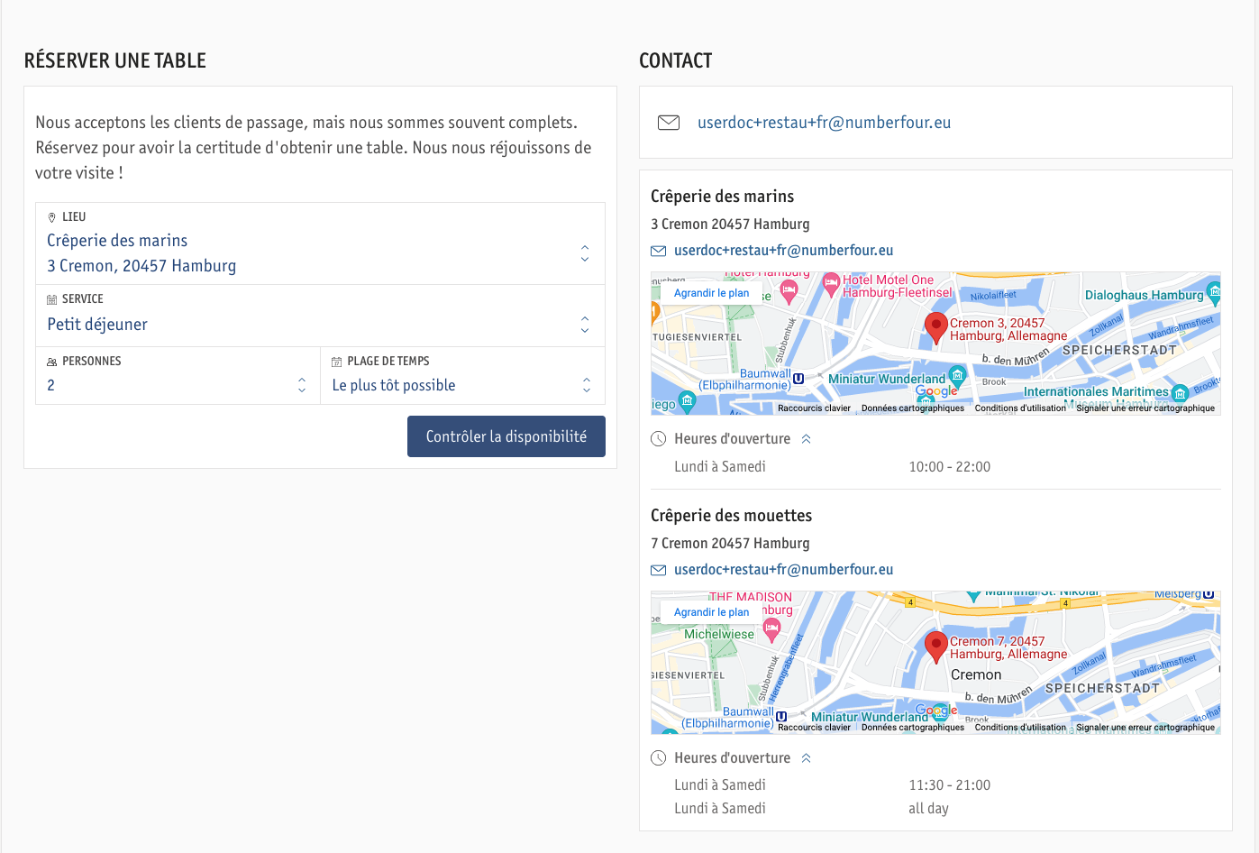Image resolution: width=1259 pixels, height=853 pixels.
Task: Click the clock icon by Crêperie des marins hours
Action: [659, 439]
